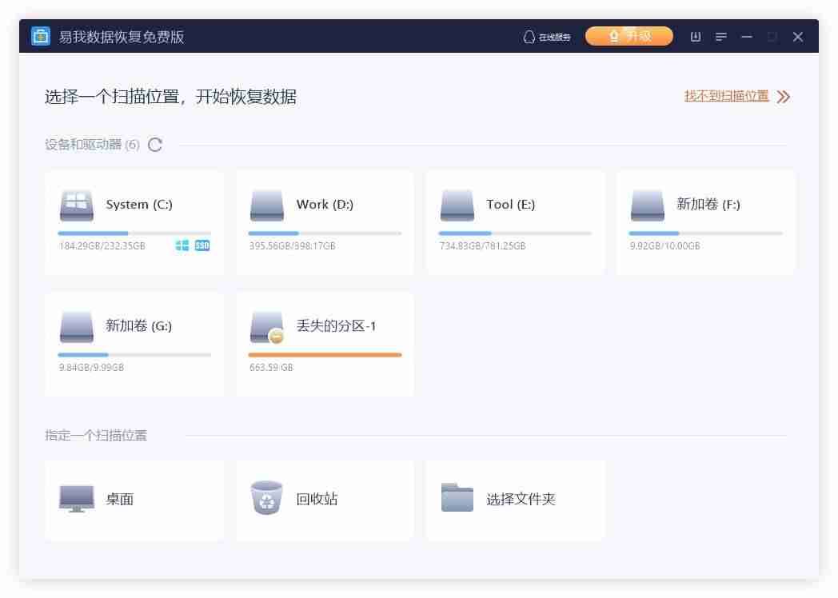The image size is (838, 598).
Task: Open the import scan session icon
Action: pos(696,37)
